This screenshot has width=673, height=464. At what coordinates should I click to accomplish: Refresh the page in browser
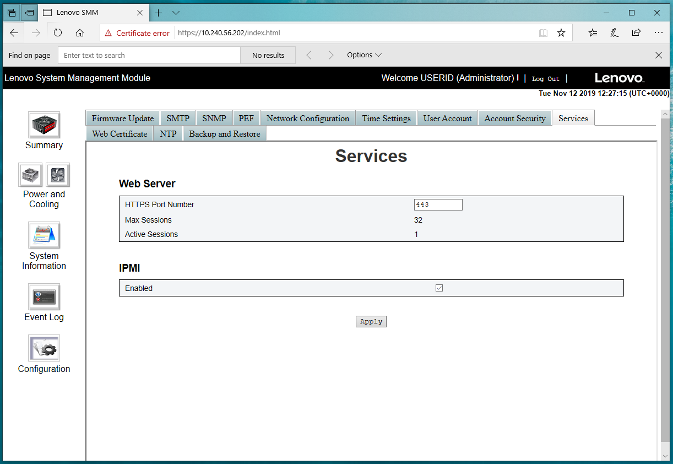tap(58, 33)
